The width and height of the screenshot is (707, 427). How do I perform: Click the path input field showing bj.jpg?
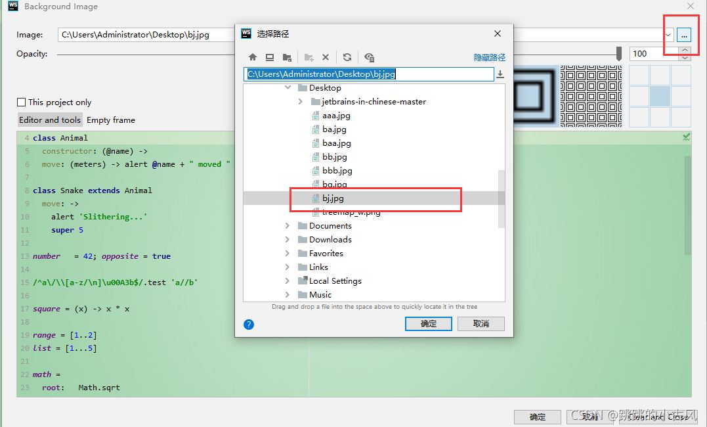[368, 74]
